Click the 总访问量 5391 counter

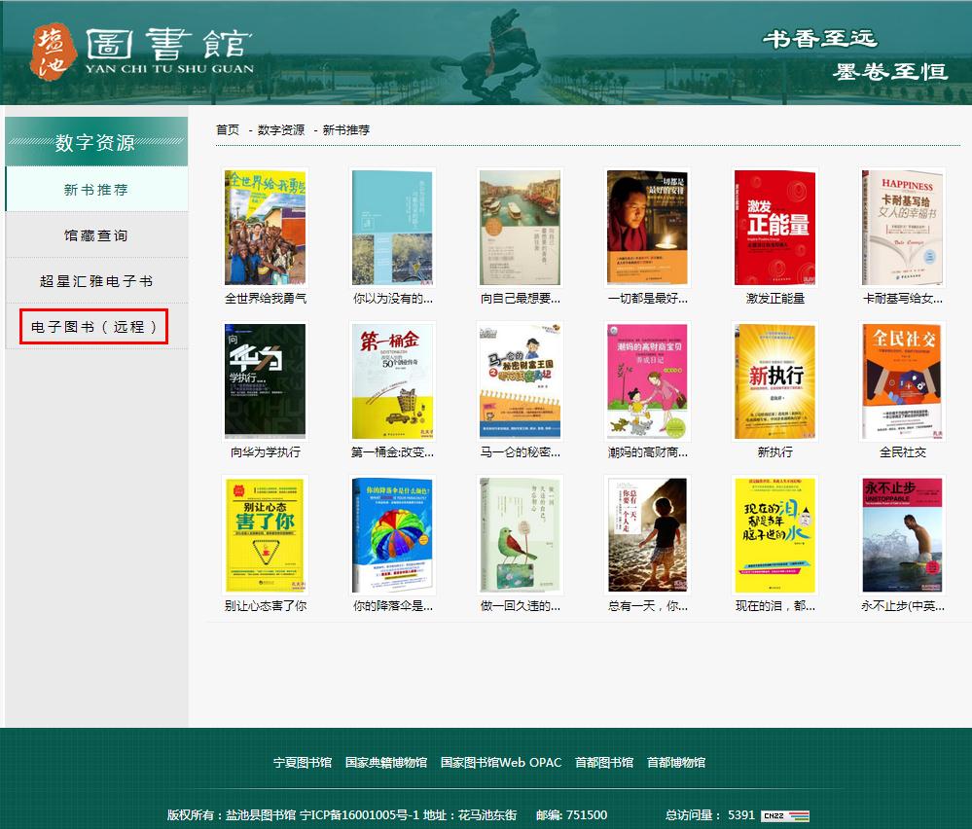pos(710,814)
